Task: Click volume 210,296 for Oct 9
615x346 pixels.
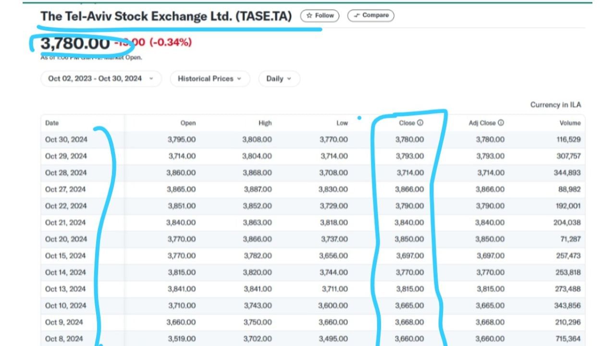Action: tap(568, 322)
